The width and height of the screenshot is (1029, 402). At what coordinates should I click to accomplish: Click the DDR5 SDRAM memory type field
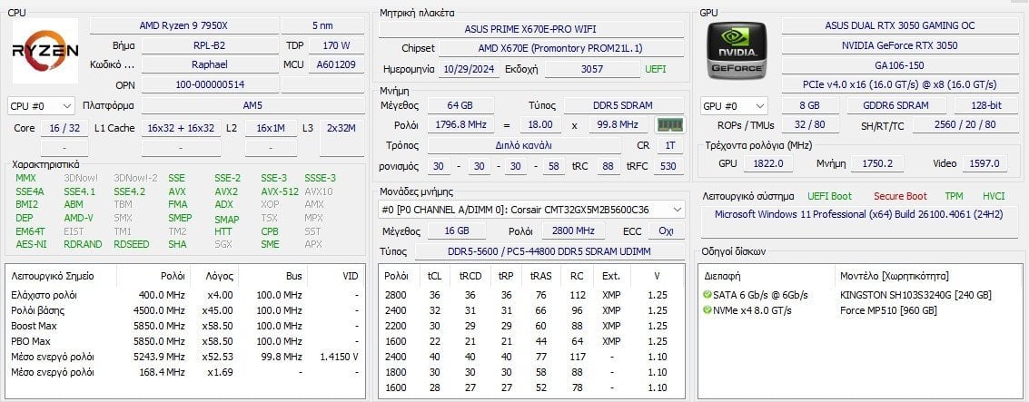click(x=623, y=105)
